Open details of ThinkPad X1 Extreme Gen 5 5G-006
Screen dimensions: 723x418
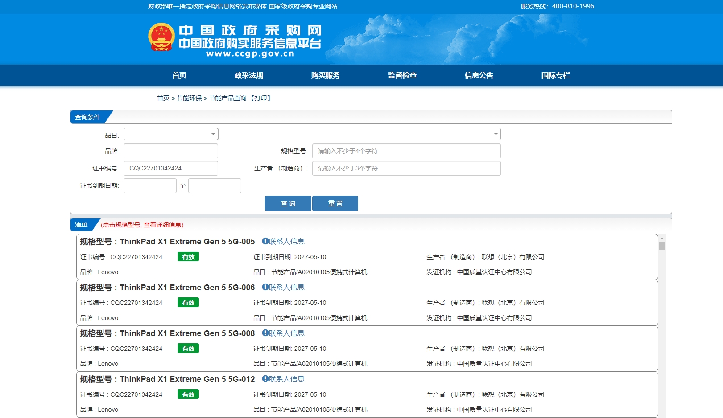click(187, 288)
